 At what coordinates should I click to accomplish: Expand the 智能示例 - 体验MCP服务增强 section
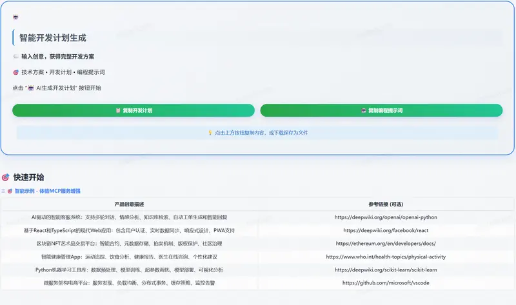click(48, 192)
